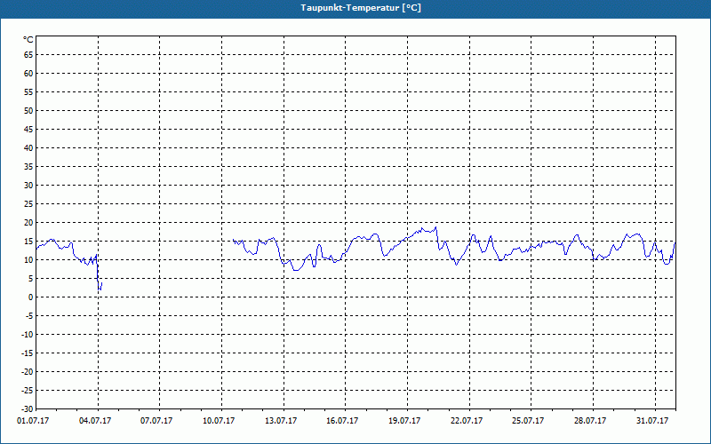Click the chart title 'Taupunkt-Temperatur [°C]'

pos(361,8)
